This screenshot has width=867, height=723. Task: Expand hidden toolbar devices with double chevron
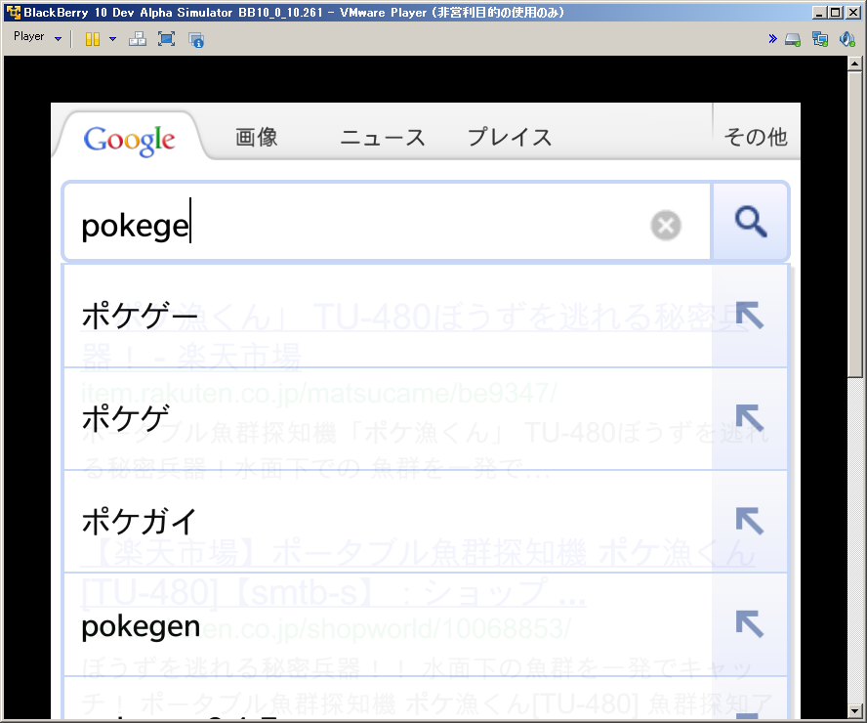pos(772,39)
